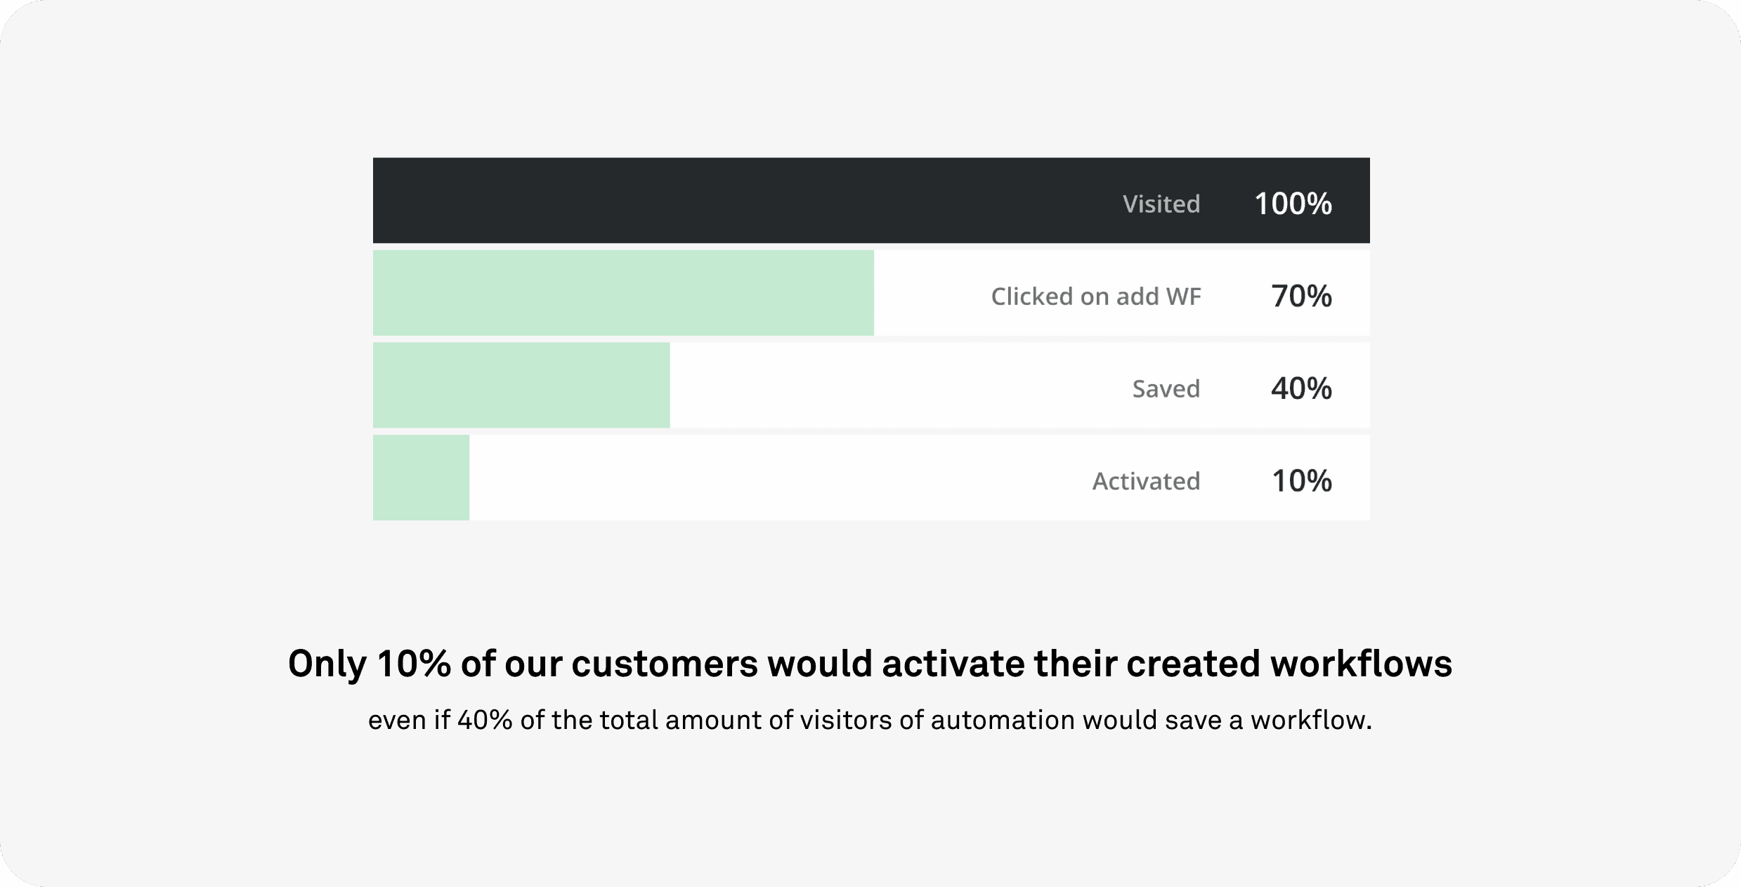
Task: Click "workflow." at the end of the subtitle
Action: point(1311,721)
